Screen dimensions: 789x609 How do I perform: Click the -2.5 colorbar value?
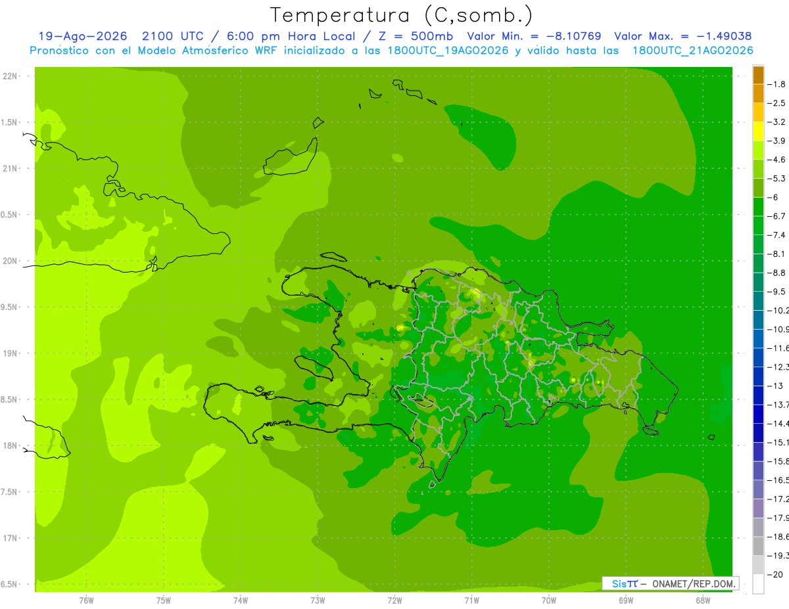[x=777, y=103]
